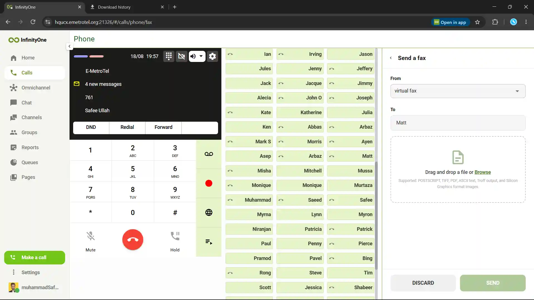534x300 pixels.
Task: Open the 4 new messages envelope
Action: tap(76, 84)
